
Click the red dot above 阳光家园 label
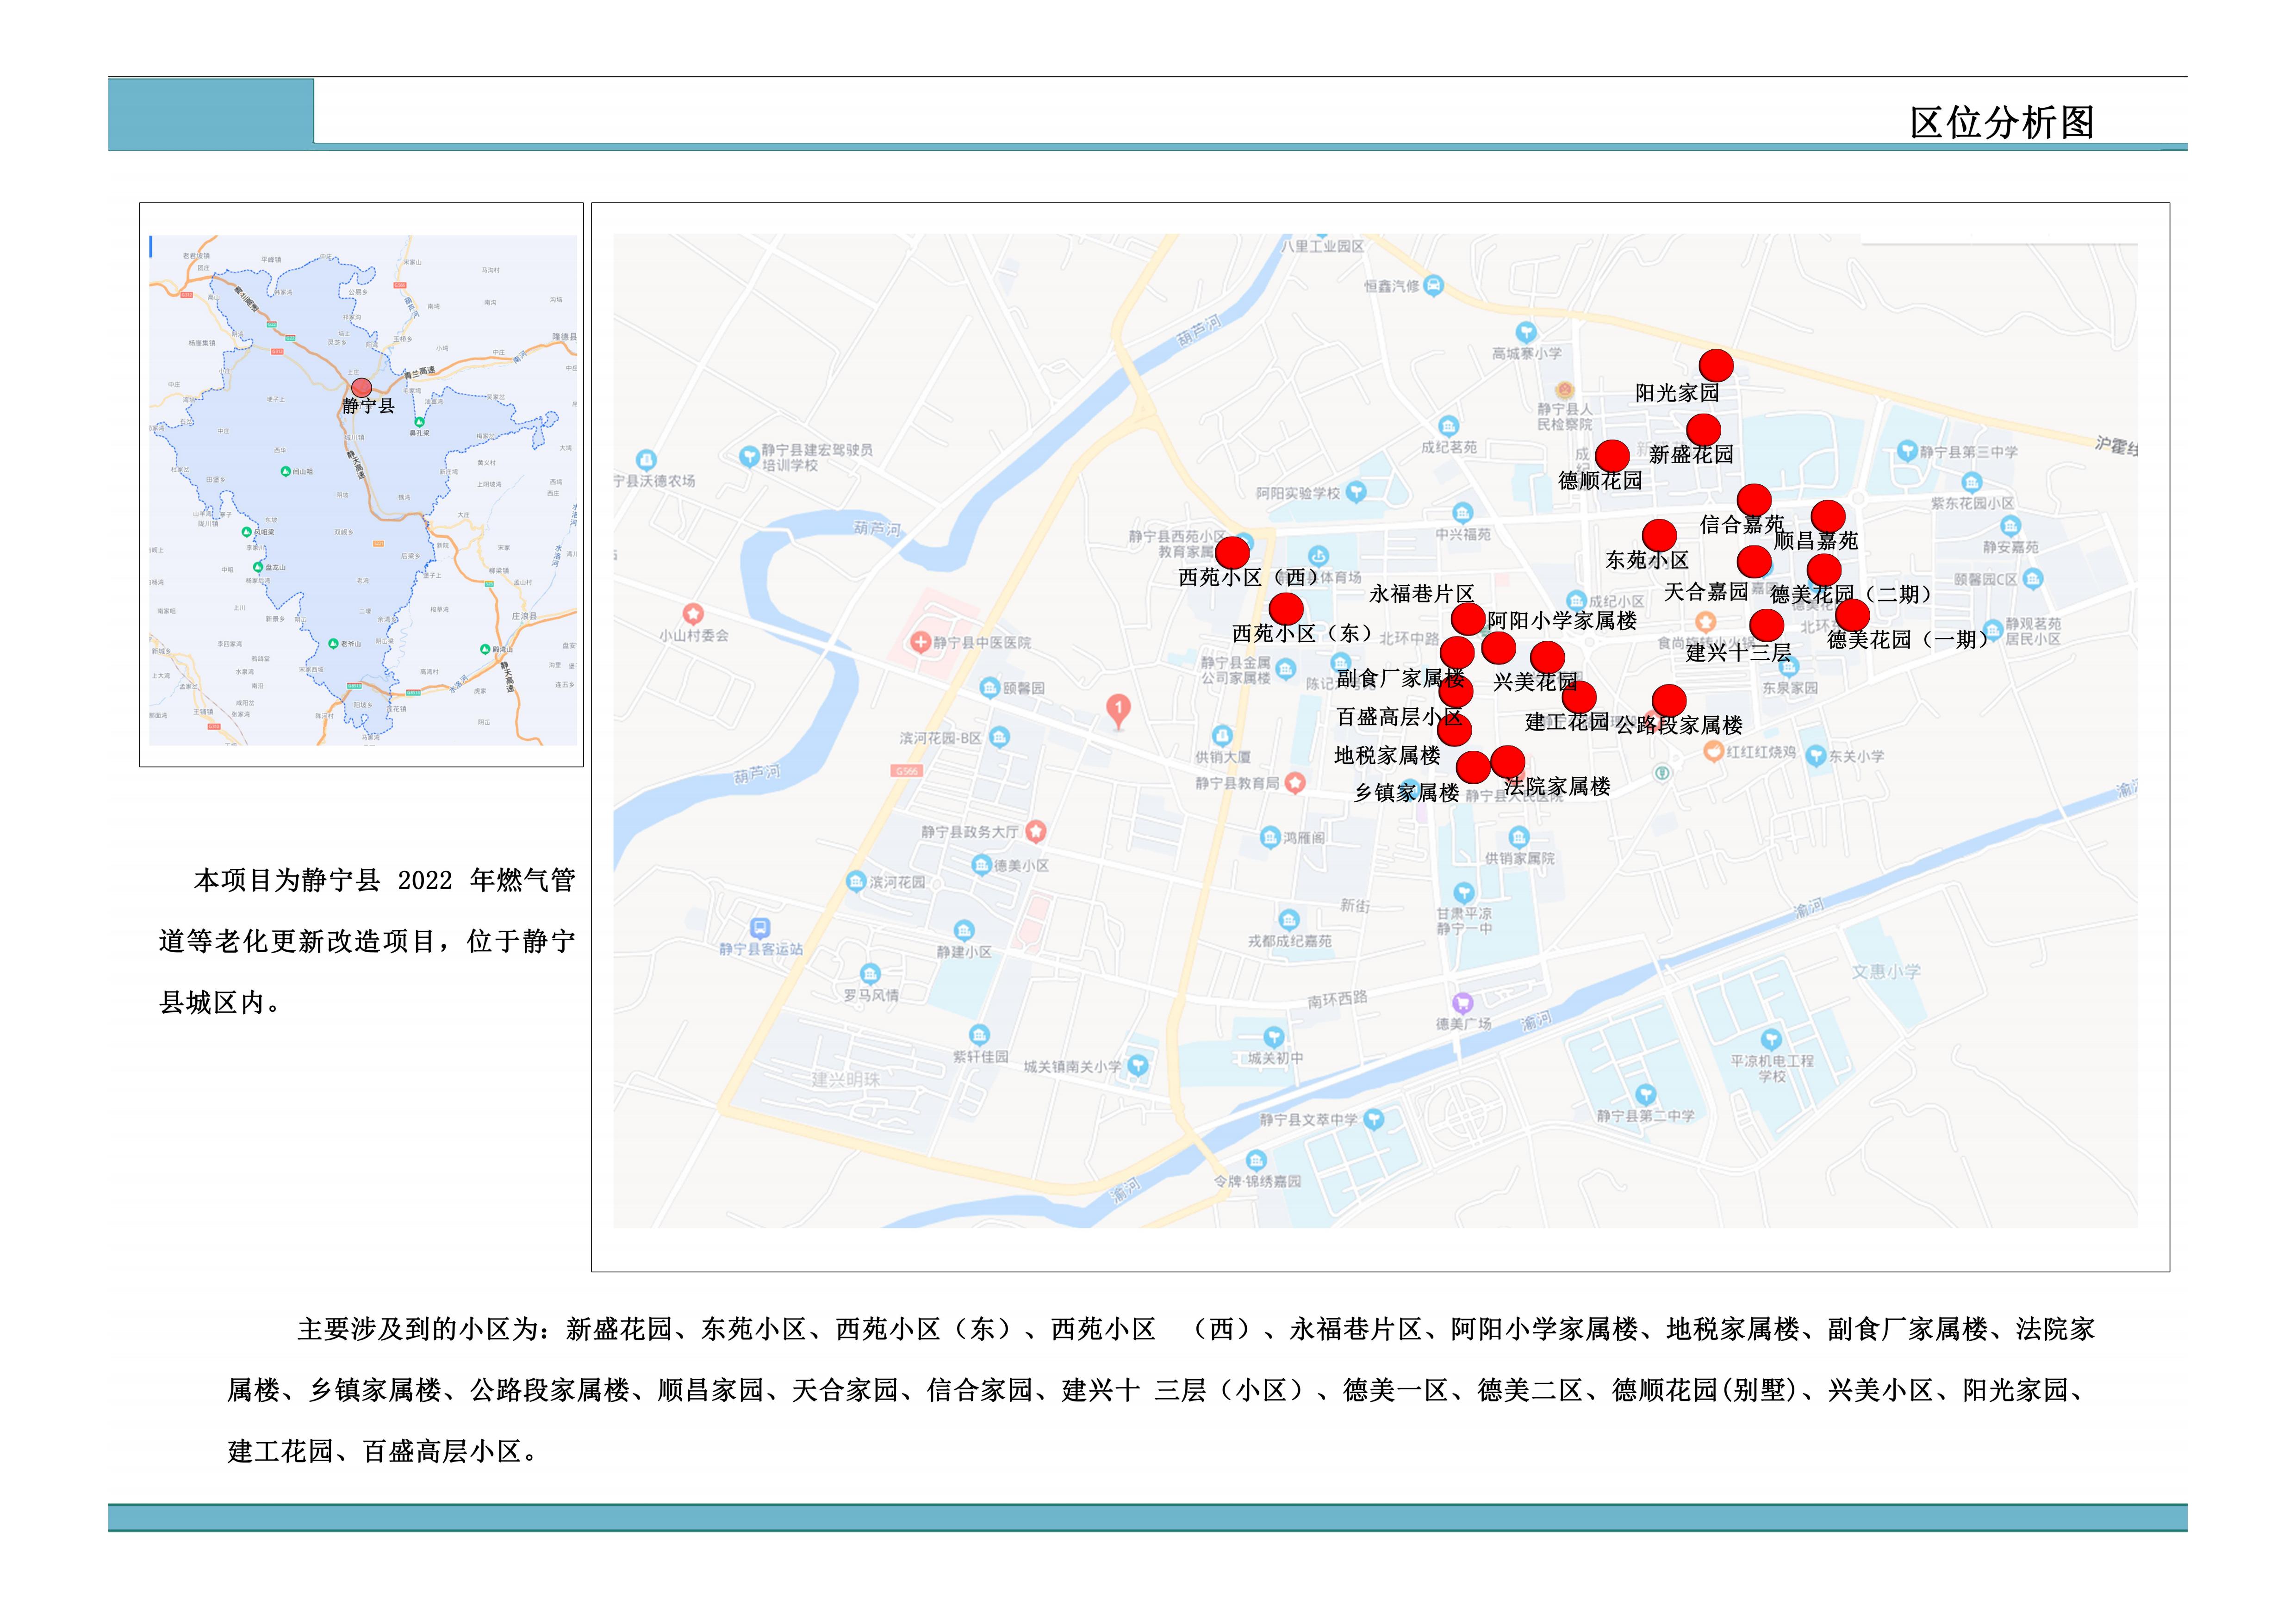(1716, 366)
